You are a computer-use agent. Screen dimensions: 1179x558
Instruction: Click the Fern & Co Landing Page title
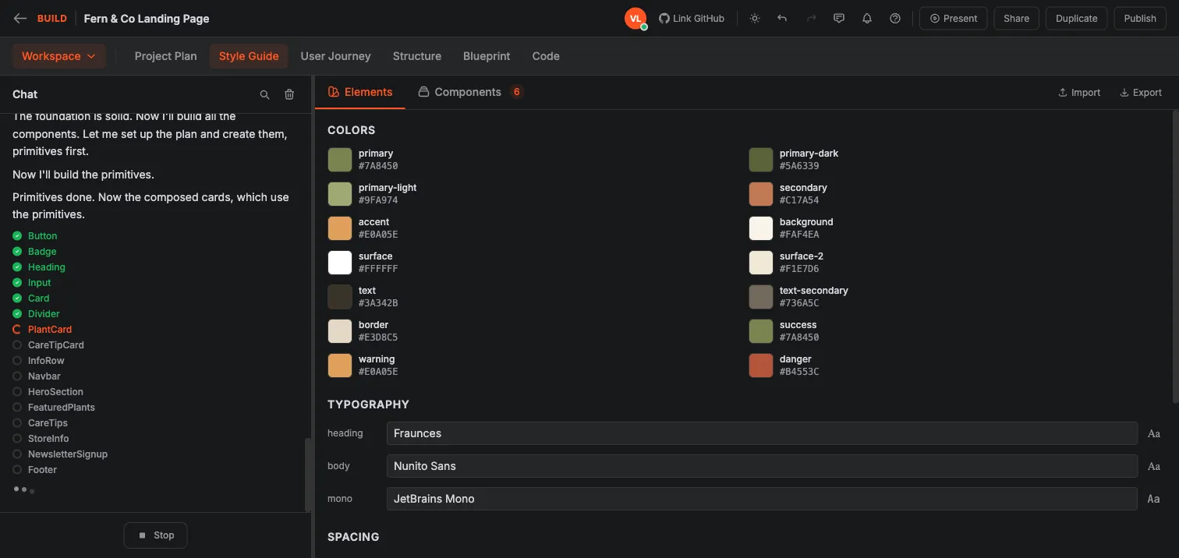point(147,19)
